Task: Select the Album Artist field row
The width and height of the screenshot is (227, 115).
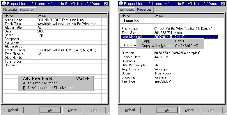Action: 52,46
